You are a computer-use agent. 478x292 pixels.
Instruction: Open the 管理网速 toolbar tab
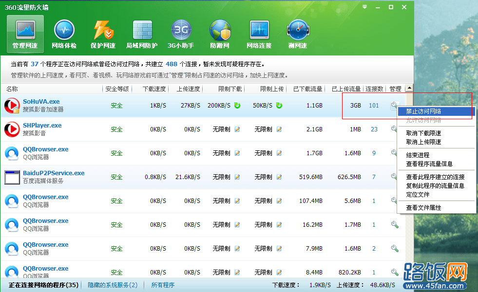25,34
